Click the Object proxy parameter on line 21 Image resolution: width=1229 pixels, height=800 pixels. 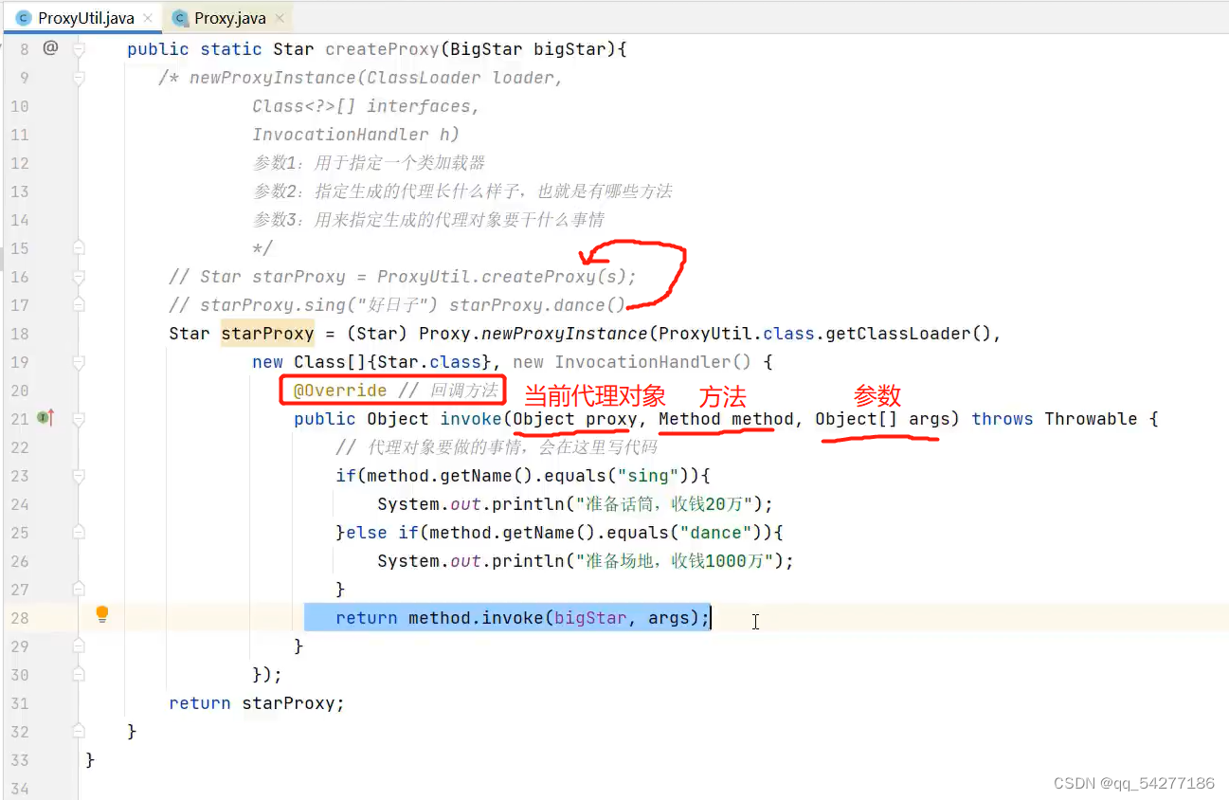tap(574, 419)
